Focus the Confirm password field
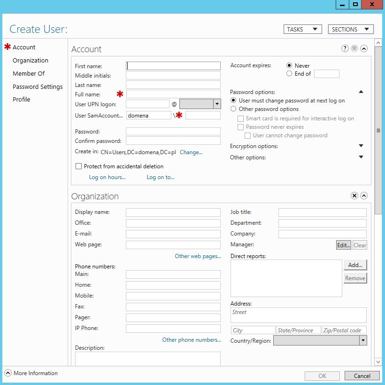Viewport: 385px width, 385px height. click(173, 141)
